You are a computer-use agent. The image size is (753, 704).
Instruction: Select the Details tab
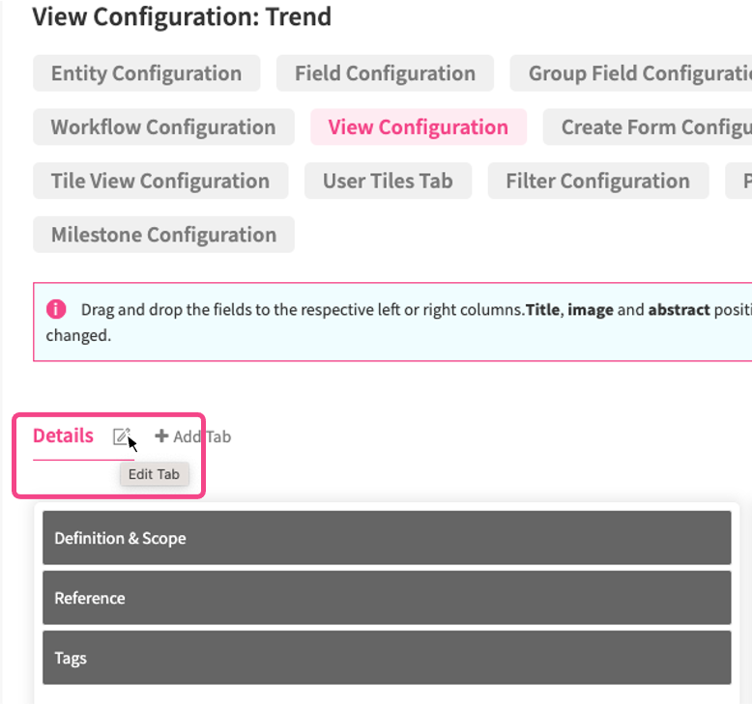click(x=63, y=436)
